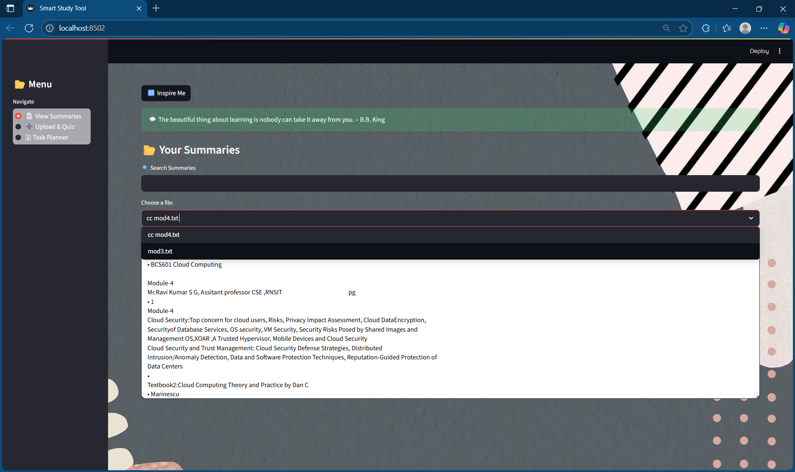Click the browser profile avatar icon
Viewport: 795px width, 472px height.
point(745,28)
